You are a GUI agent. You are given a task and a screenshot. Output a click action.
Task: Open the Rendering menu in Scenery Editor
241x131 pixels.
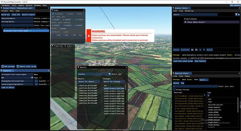click(189, 11)
